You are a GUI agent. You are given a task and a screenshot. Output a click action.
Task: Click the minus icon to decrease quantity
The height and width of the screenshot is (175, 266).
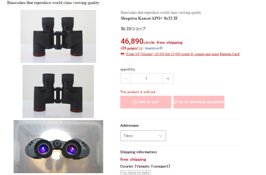pyautogui.click(x=126, y=78)
